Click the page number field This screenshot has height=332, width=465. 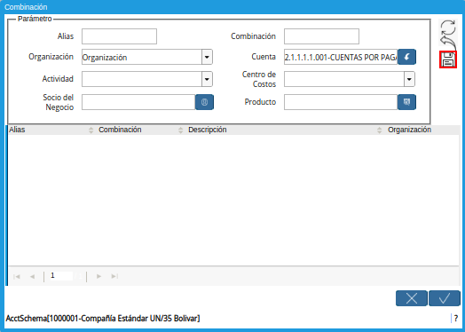pos(61,276)
